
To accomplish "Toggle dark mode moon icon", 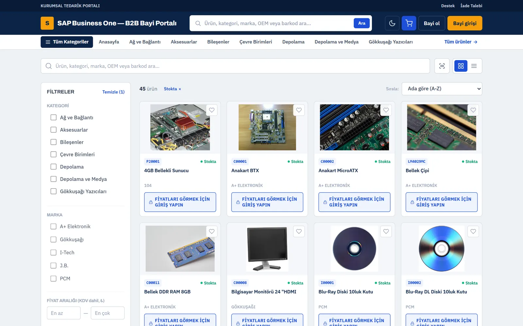I will 392,23.
